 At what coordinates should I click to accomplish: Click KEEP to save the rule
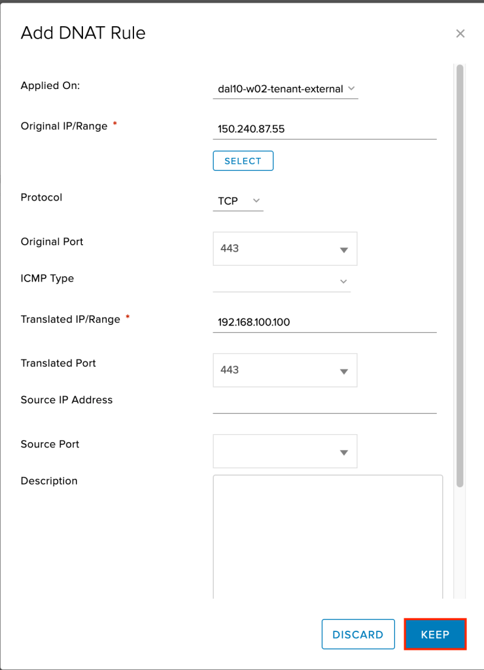(435, 635)
